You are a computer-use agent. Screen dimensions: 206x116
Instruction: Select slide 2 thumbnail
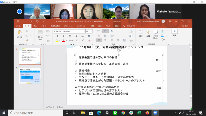[x=30, y=76]
